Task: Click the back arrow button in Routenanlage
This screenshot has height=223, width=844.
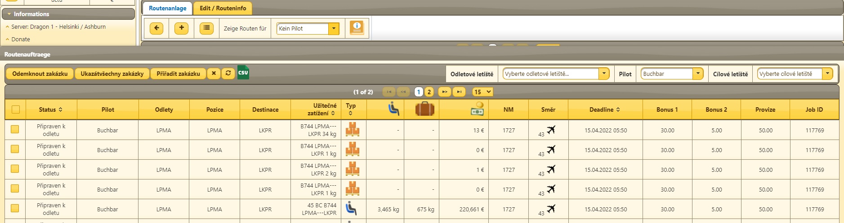Action: click(156, 28)
